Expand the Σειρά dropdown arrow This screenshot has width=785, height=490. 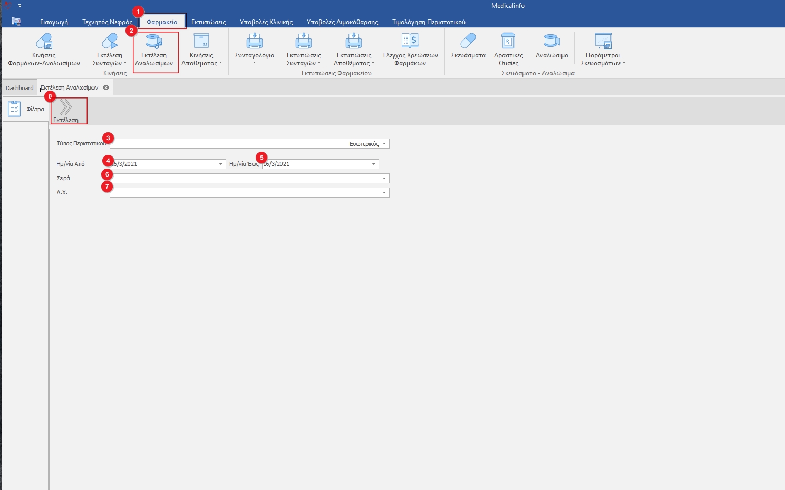tap(384, 179)
